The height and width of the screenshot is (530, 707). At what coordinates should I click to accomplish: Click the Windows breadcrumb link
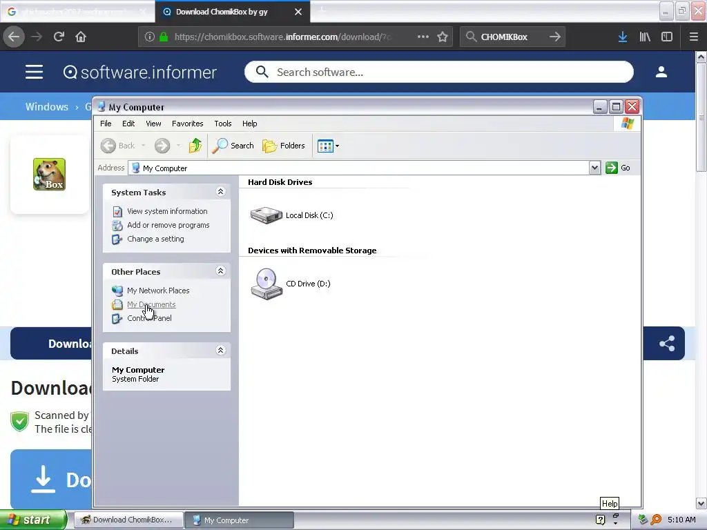pos(47,107)
